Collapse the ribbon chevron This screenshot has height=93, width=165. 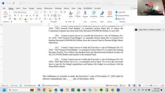point(162,21)
